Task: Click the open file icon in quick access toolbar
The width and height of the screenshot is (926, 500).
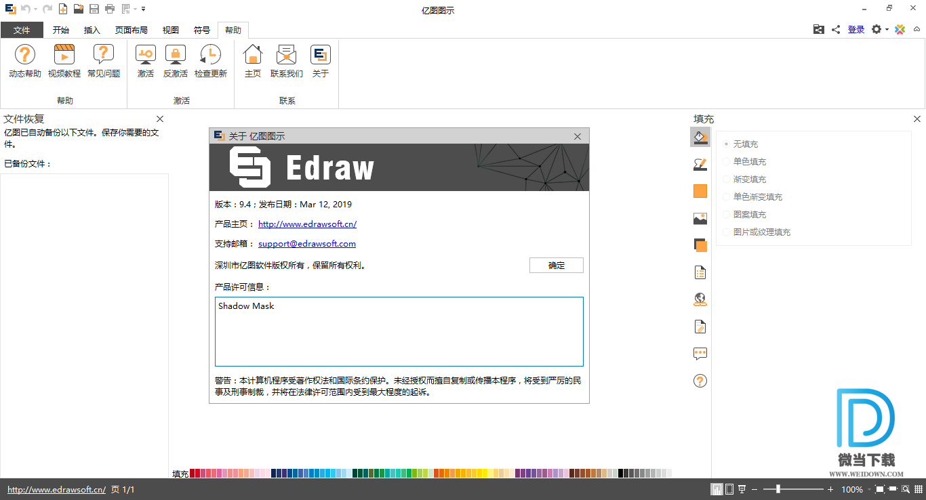Action: [79, 9]
